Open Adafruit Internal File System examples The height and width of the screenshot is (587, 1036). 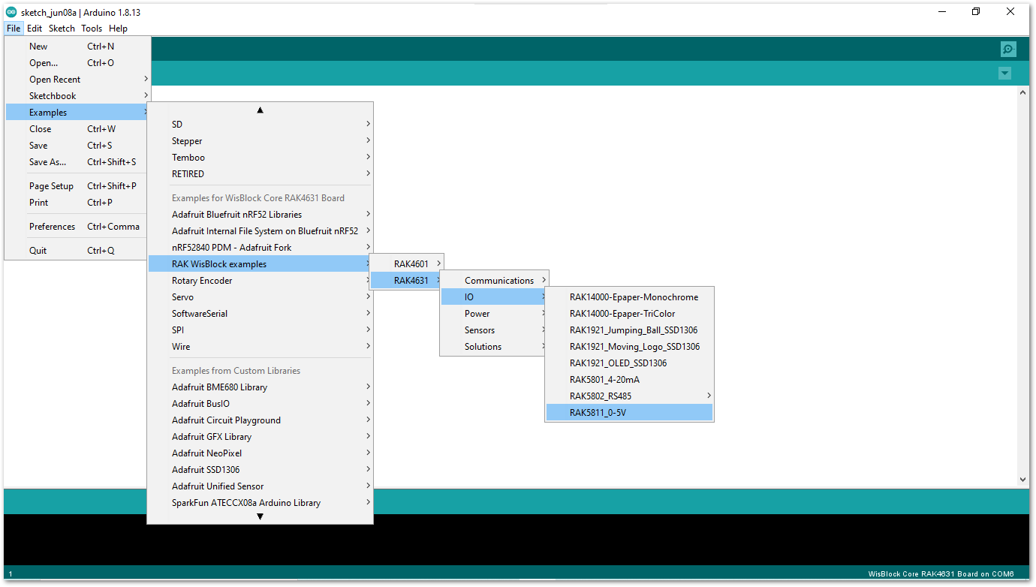pyautogui.click(x=260, y=231)
